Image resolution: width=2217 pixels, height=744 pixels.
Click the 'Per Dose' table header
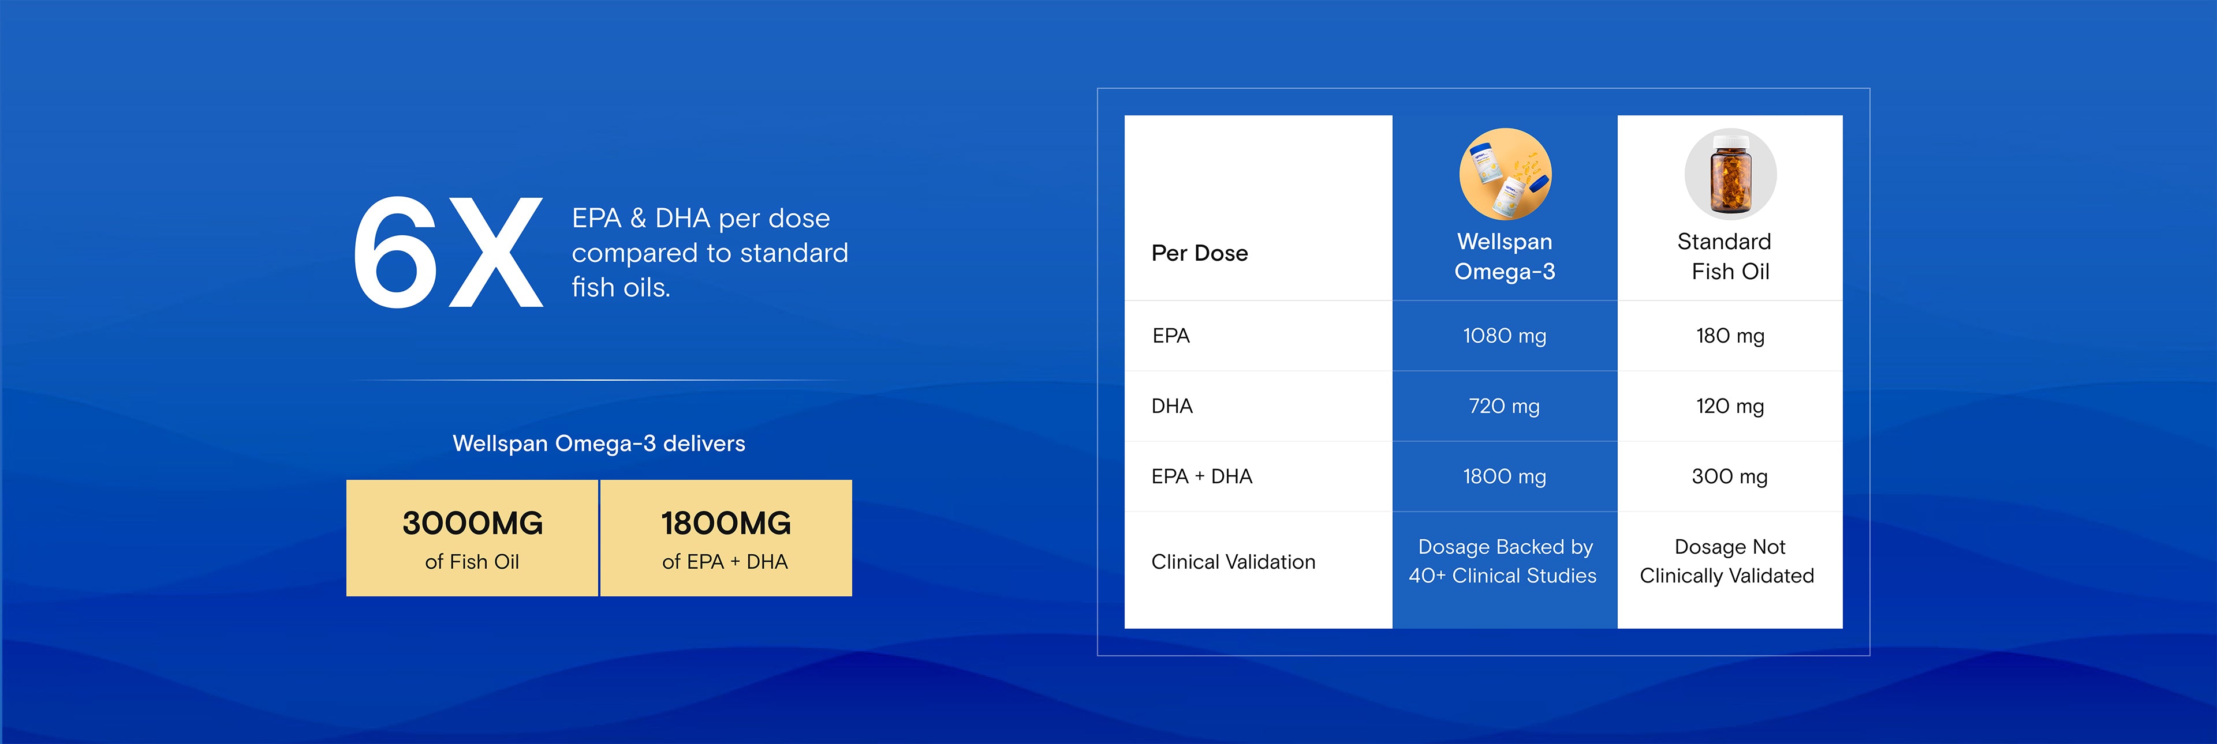(1199, 253)
